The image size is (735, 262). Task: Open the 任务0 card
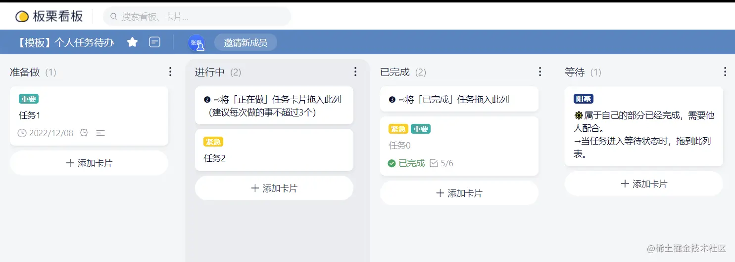click(x=459, y=146)
